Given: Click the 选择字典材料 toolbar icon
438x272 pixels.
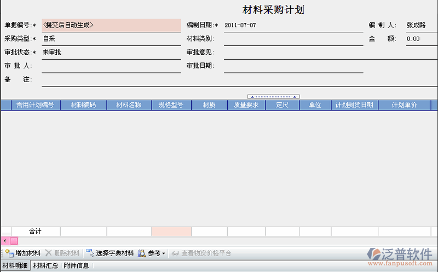Looking at the screenshot, I should pyautogui.click(x=90, y=253).
